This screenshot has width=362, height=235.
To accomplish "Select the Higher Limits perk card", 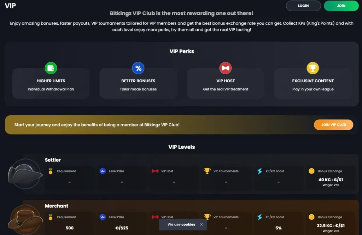I will pos(51,83).
